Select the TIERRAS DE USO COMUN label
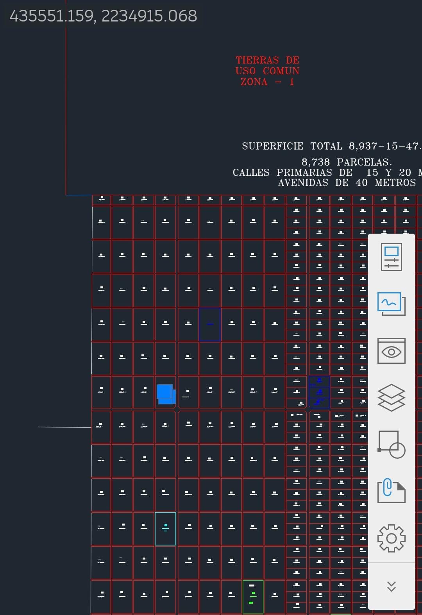The image size is (422, 615). pos(267,71)
